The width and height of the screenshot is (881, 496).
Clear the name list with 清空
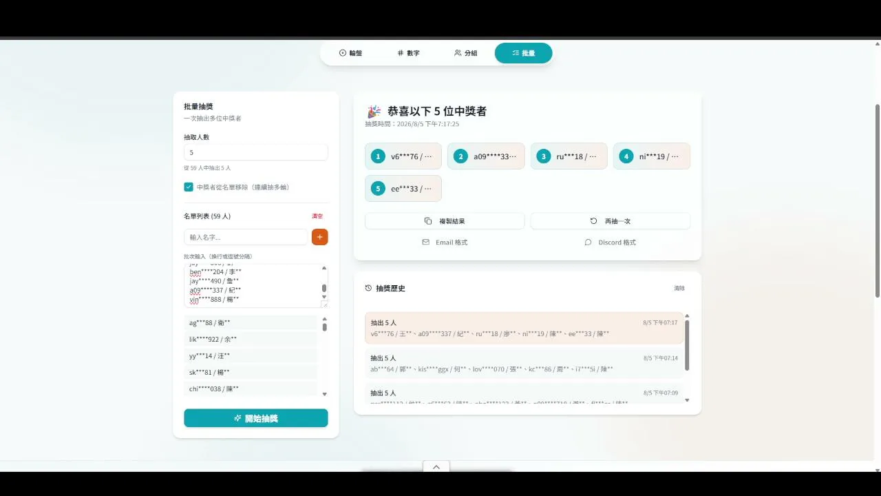[317, 216]
